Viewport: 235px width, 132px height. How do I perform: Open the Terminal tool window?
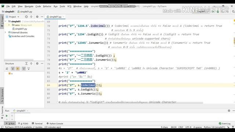point(37,124)
